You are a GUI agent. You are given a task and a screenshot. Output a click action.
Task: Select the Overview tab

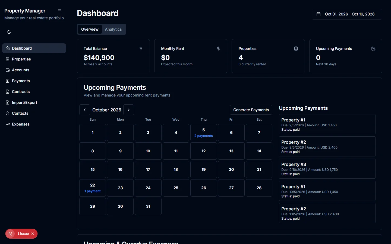[90, 29]
